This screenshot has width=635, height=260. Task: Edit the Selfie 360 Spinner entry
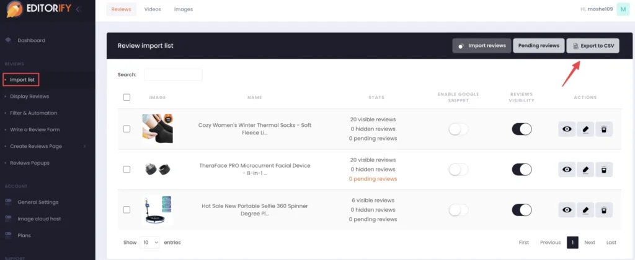click(585, 210)
